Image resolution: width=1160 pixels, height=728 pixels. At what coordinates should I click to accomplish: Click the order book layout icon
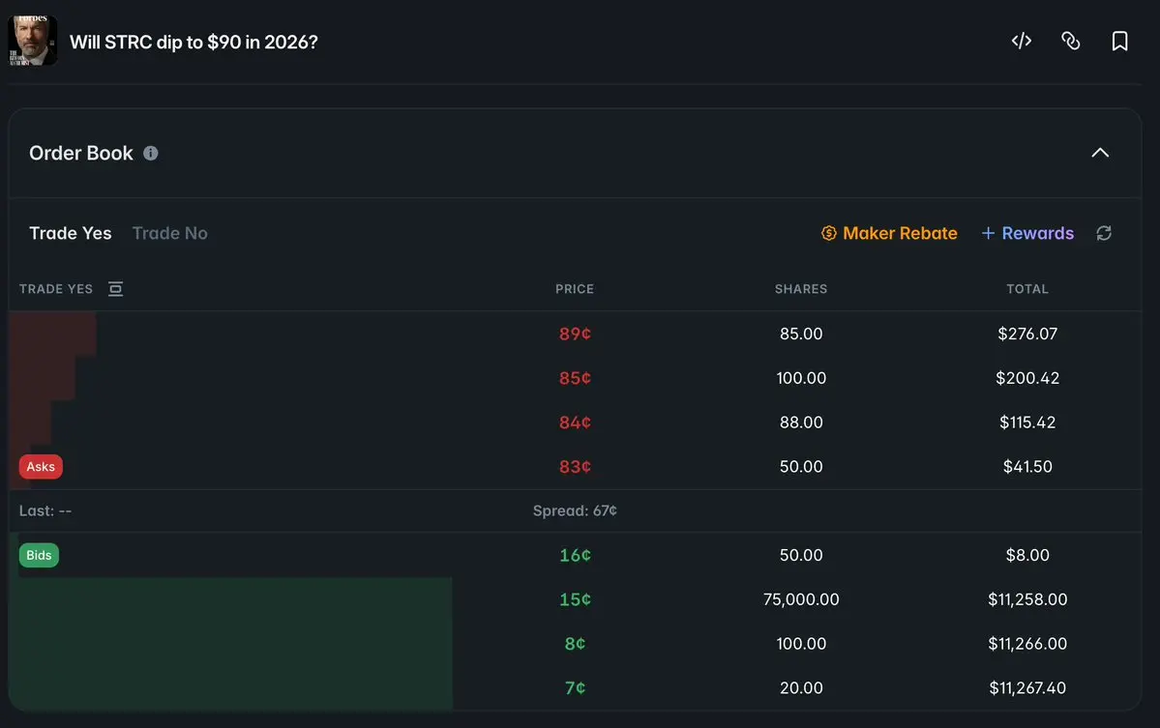pos(115,289)
